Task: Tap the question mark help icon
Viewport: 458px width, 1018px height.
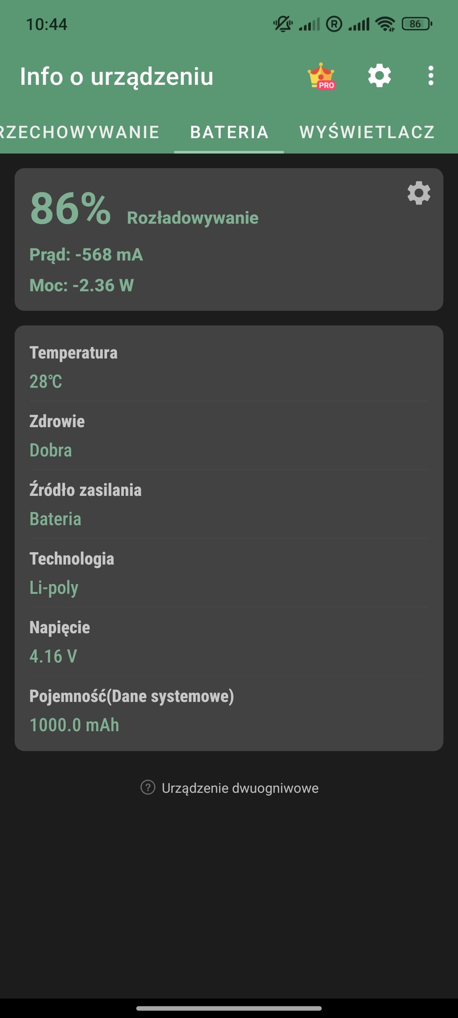Action: tap(148, 787)
